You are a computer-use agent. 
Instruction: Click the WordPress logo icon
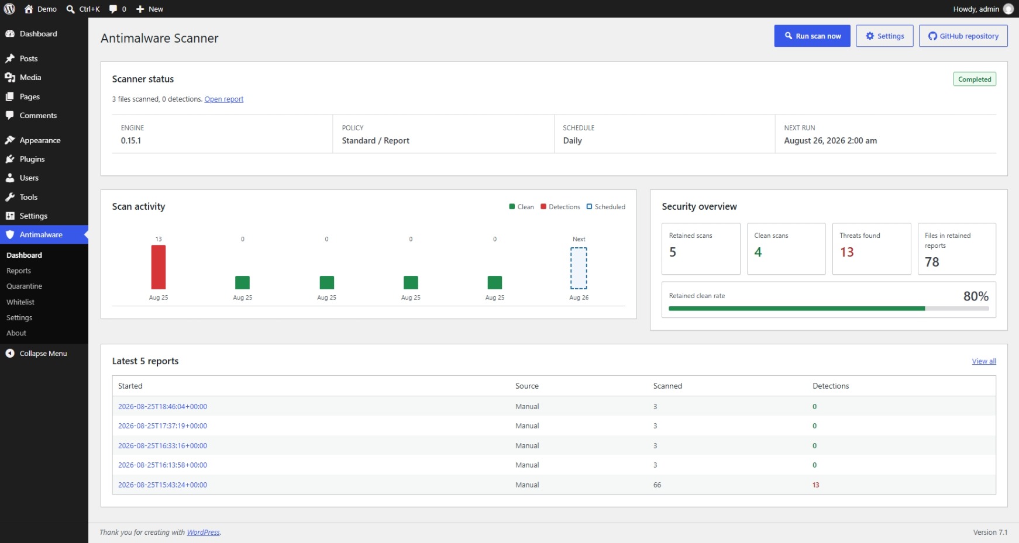point(9,9)
